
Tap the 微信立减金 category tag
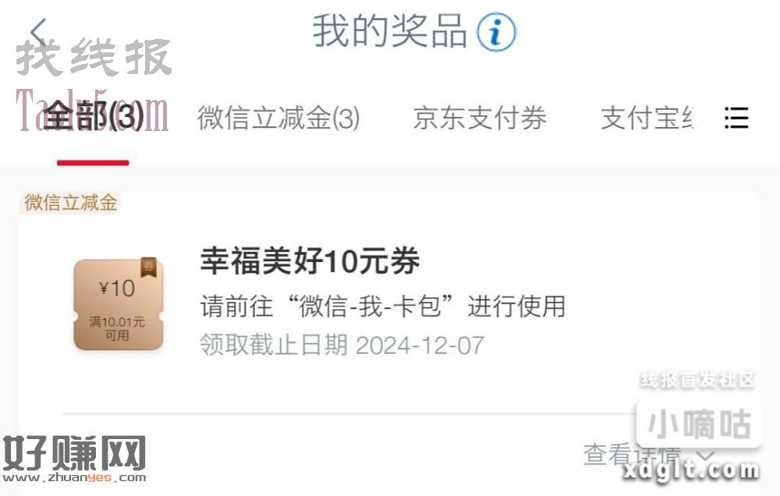tap(71, 203)
